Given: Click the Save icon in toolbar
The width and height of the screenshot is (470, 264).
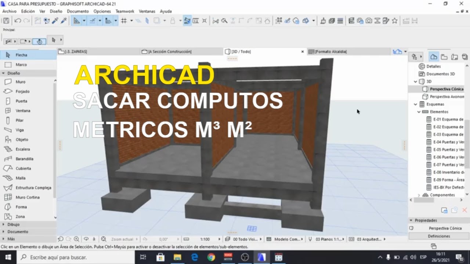Looking at the screenshot, I should pos(6,21).
